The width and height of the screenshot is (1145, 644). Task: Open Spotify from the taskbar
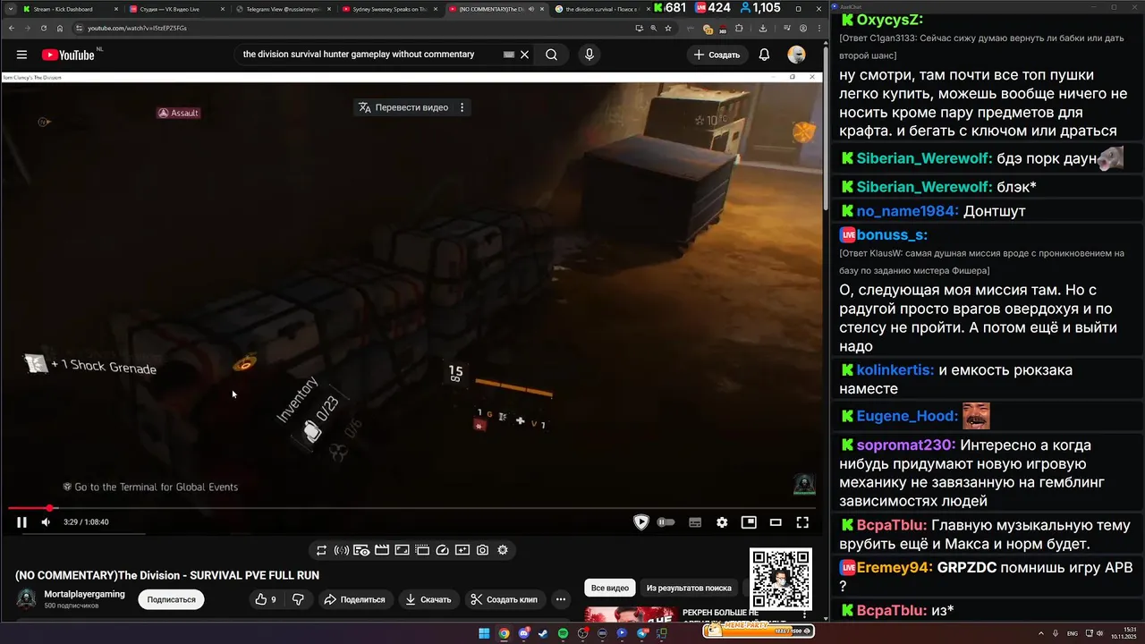click(x=563, y=633)
